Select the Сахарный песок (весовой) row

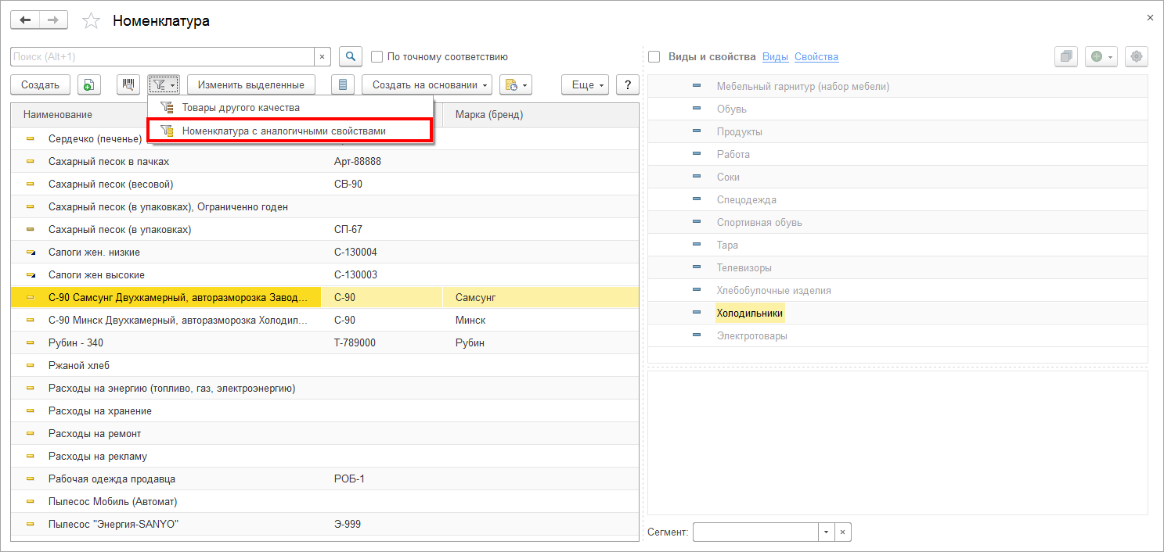pos(325,185)
